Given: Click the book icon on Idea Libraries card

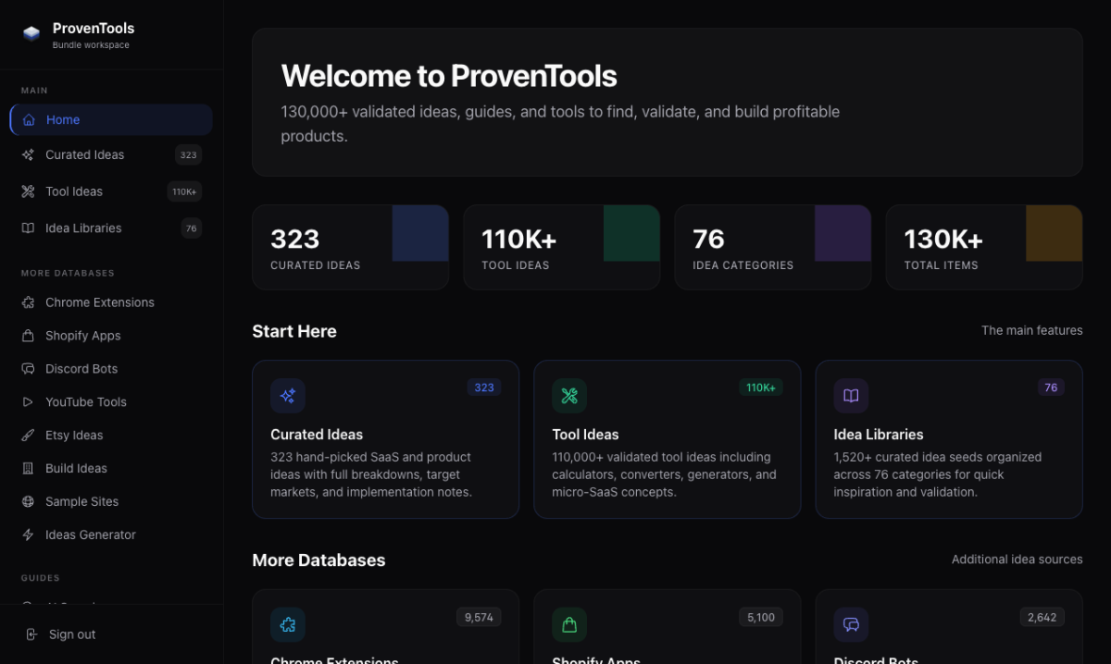Looking at the screenshot, I should click(x=851, y=395).
